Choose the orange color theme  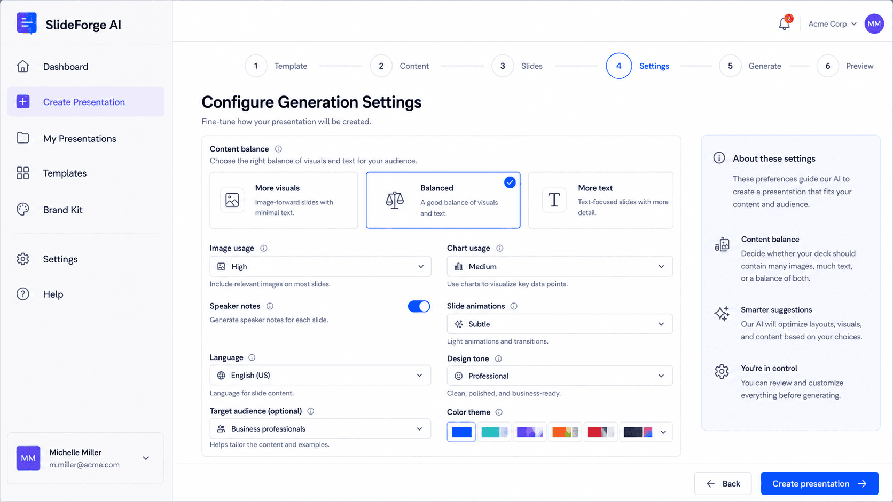tap(565, 432)
